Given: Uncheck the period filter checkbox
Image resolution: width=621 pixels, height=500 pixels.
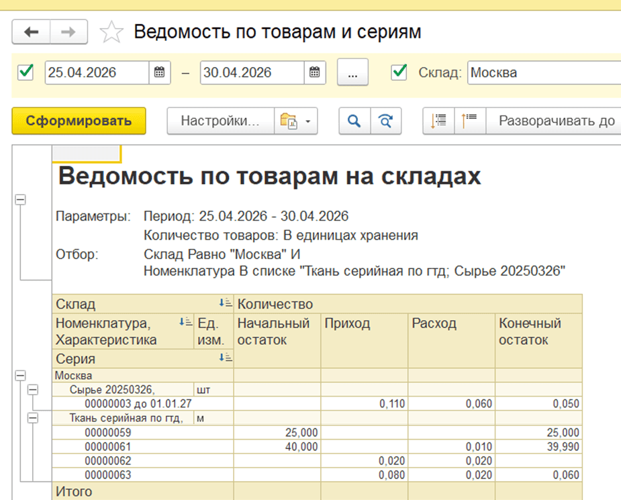Looking at the screenshot, I should click(x=26, y=72).
